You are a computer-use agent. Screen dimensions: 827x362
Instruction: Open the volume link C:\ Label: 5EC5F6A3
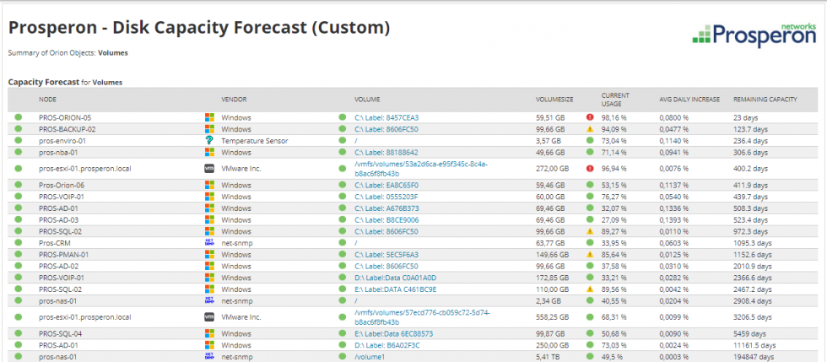(386, 254)
